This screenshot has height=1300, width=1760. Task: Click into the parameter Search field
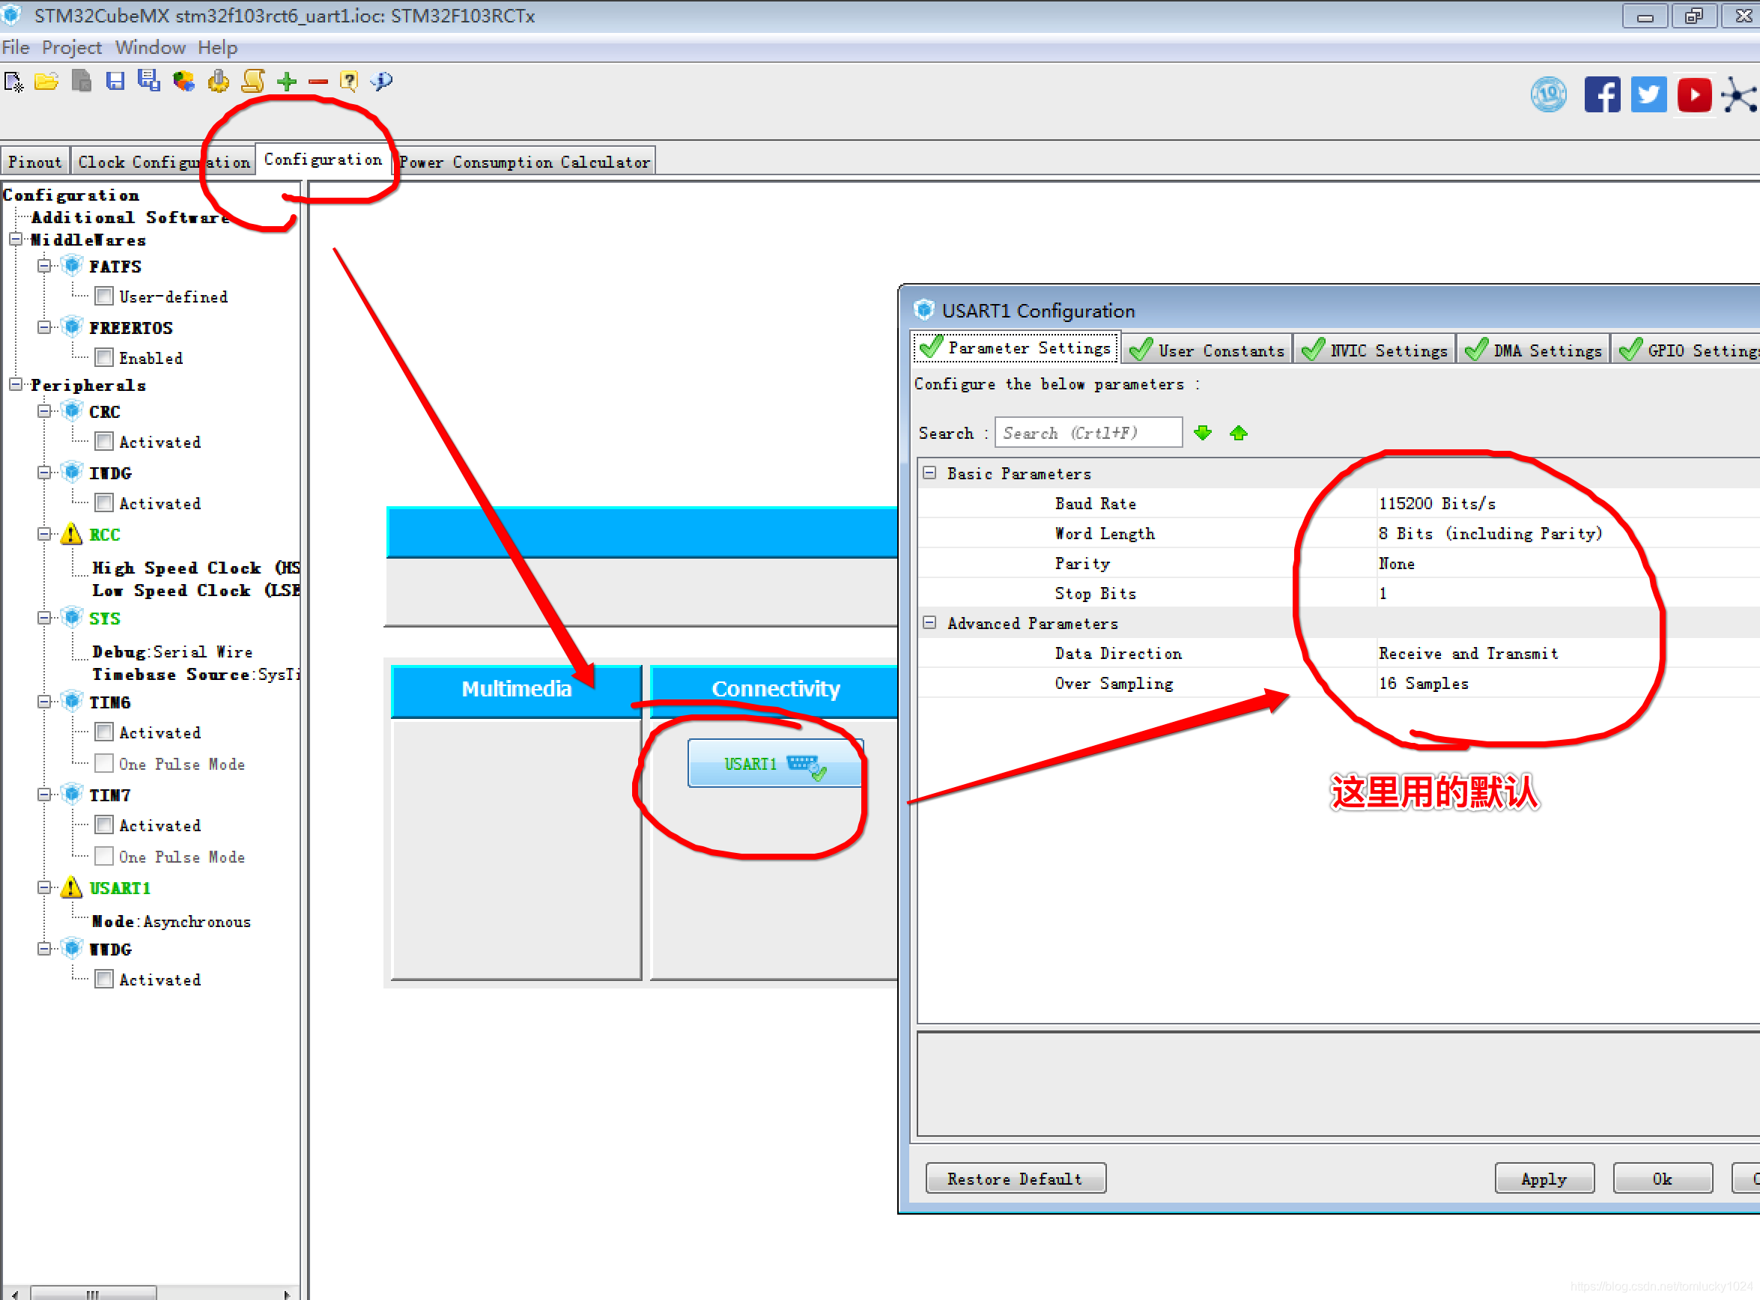click(x=1087, y=433)
